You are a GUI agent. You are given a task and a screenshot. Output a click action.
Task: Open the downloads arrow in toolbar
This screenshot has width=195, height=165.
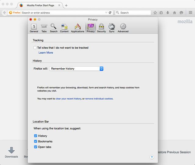coord(168,13)
